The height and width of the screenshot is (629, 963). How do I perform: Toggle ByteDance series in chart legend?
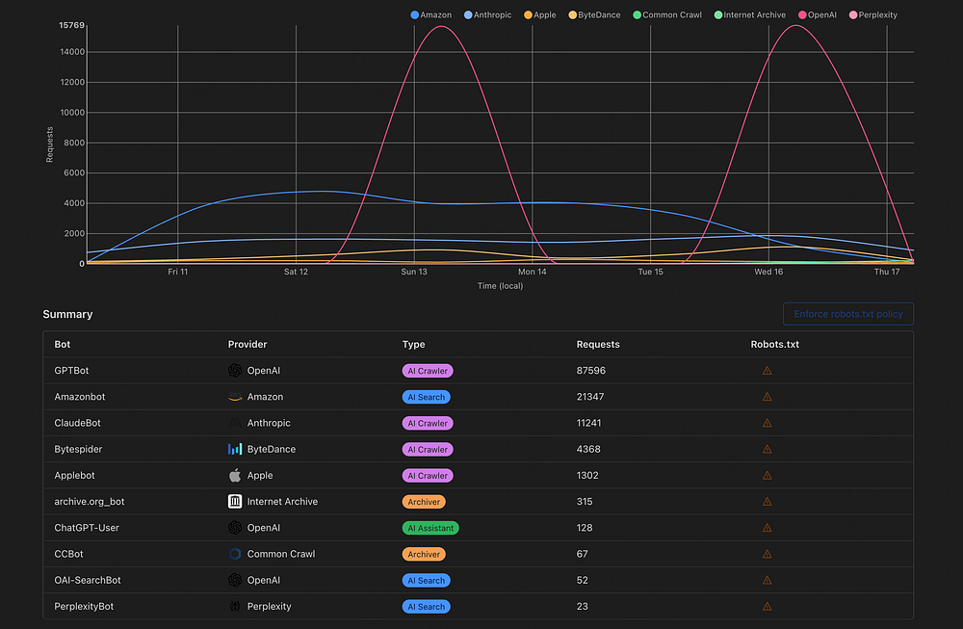click(x=594, y=14)
